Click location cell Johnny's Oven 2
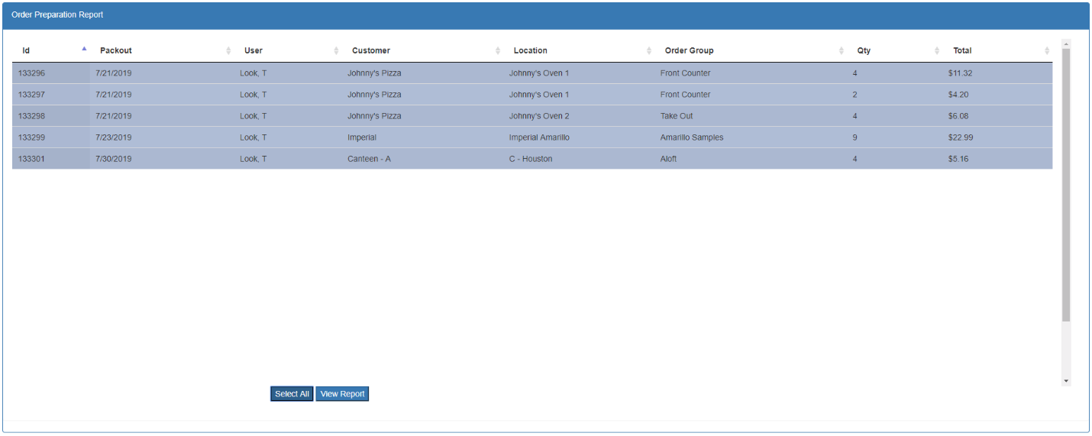The height and width of the screenshot is (436, 1092). click(539, 116)
